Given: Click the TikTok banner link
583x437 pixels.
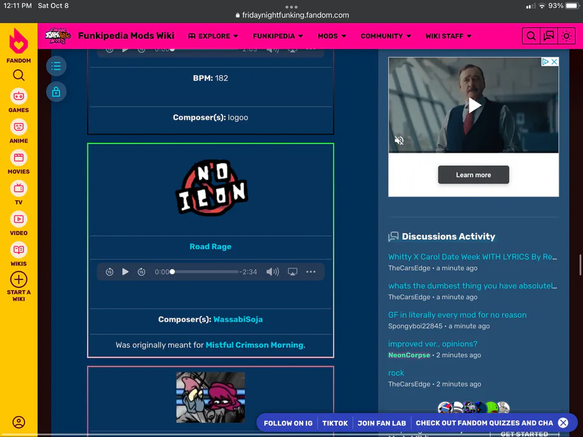Looking at the screenshot, I should tap(335, 423).
